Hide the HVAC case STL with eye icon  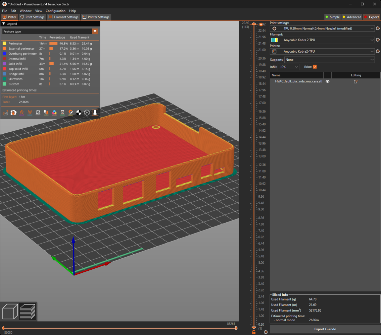[328, 81]
